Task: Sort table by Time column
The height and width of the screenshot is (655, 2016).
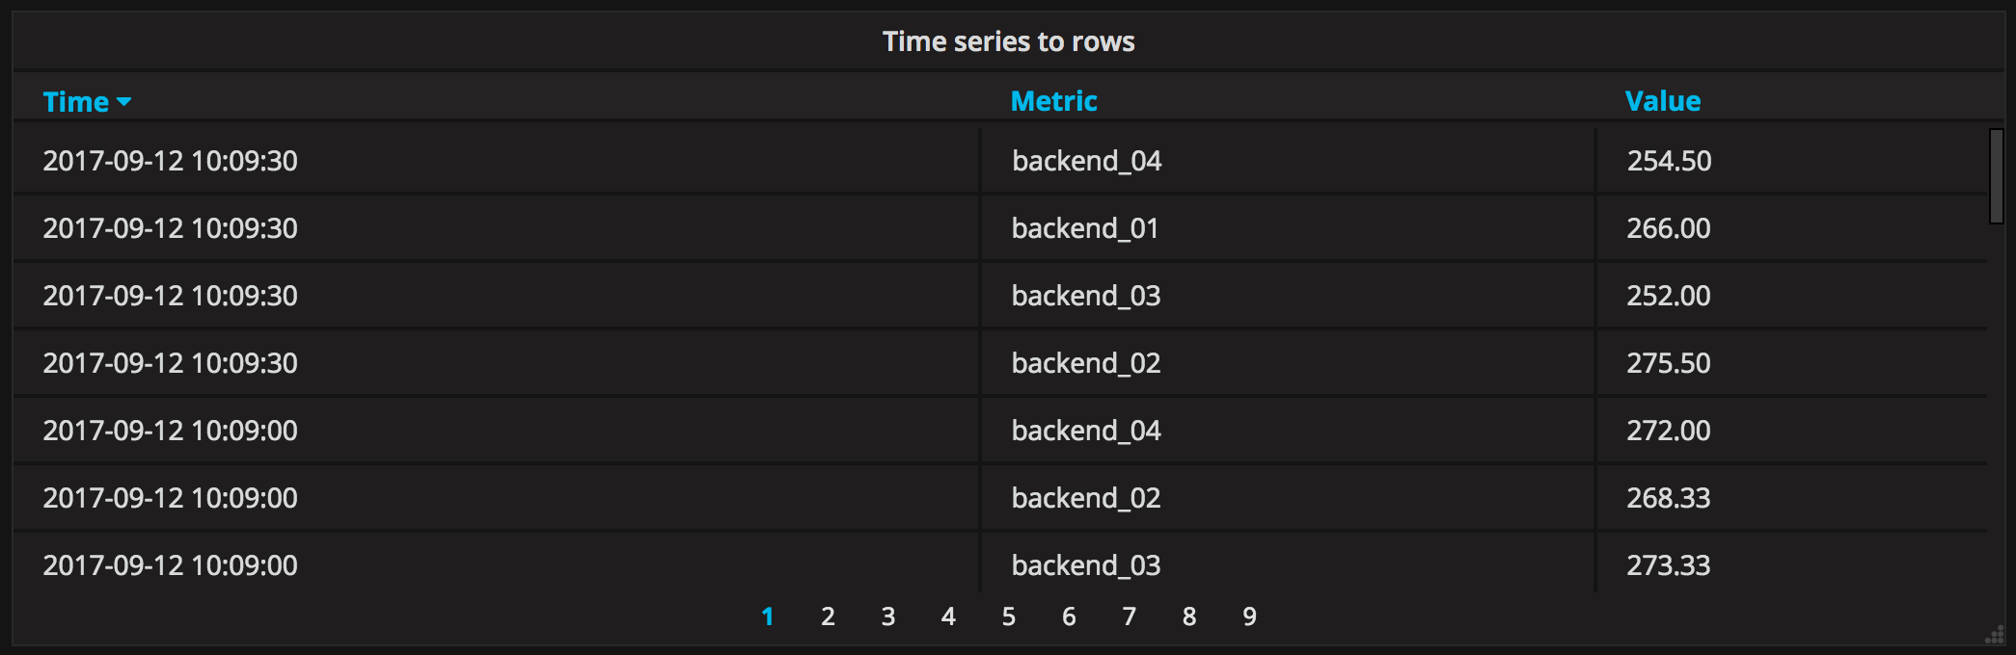Action: coord(76,102)
